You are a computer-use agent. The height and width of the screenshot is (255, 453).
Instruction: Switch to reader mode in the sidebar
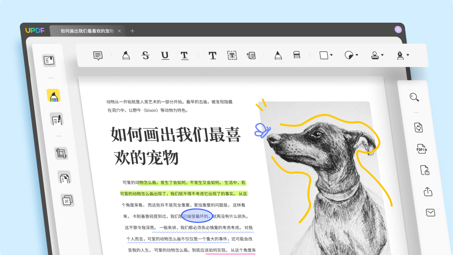(48, 61)
